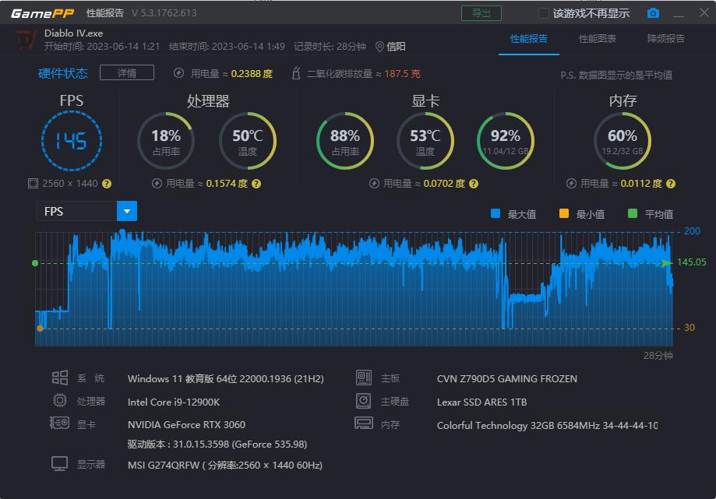Click the 导出 export button
Image resolution: width=716 pixels, height=499 pixels.
coord(481,13)
